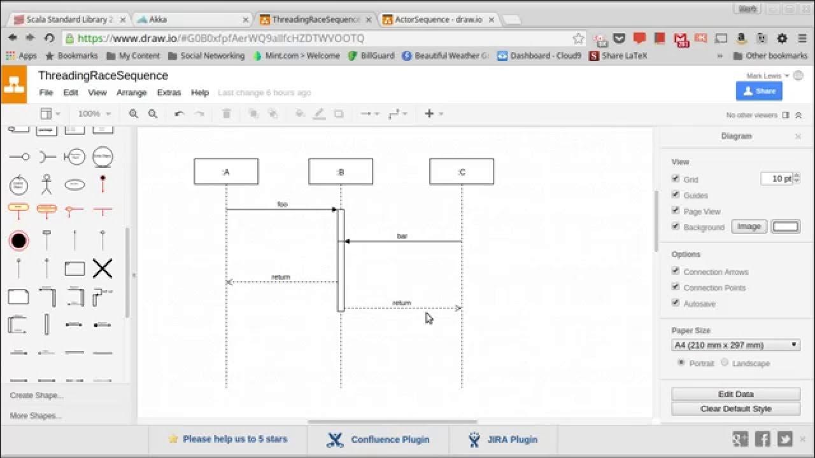
Task: Open the Edit menu
Action: pos(70,93)
